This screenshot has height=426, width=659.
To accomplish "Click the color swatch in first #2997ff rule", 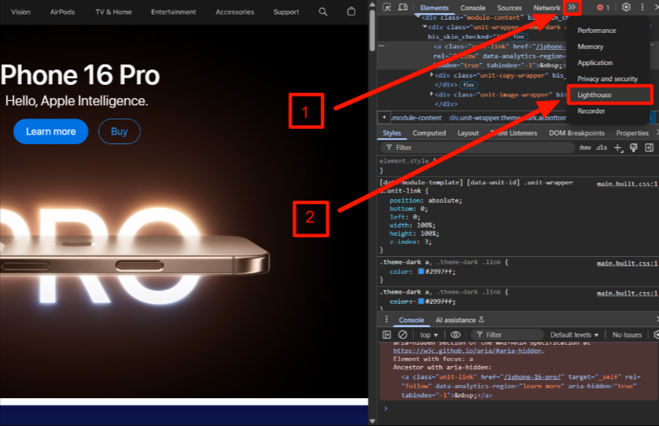I will point(421,272).
